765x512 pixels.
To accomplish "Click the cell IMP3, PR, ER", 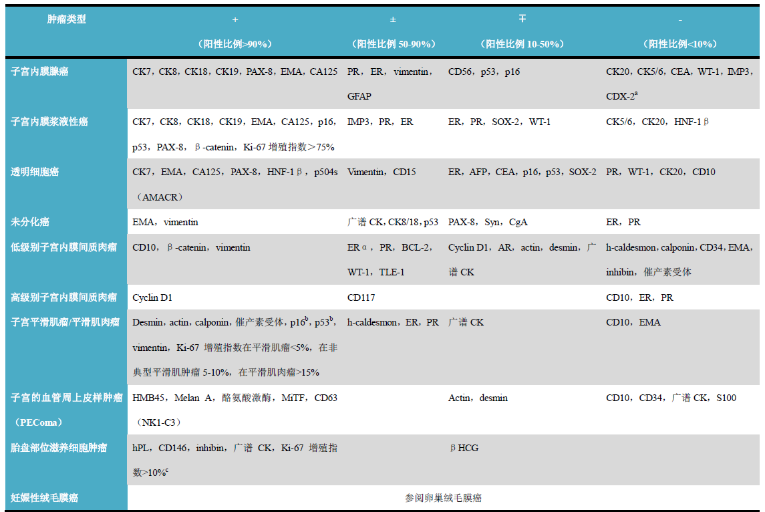I will click(380, 122).
